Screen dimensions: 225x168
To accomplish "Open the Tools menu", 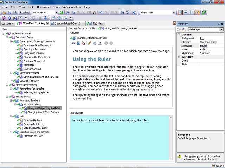I will point(56,7).
